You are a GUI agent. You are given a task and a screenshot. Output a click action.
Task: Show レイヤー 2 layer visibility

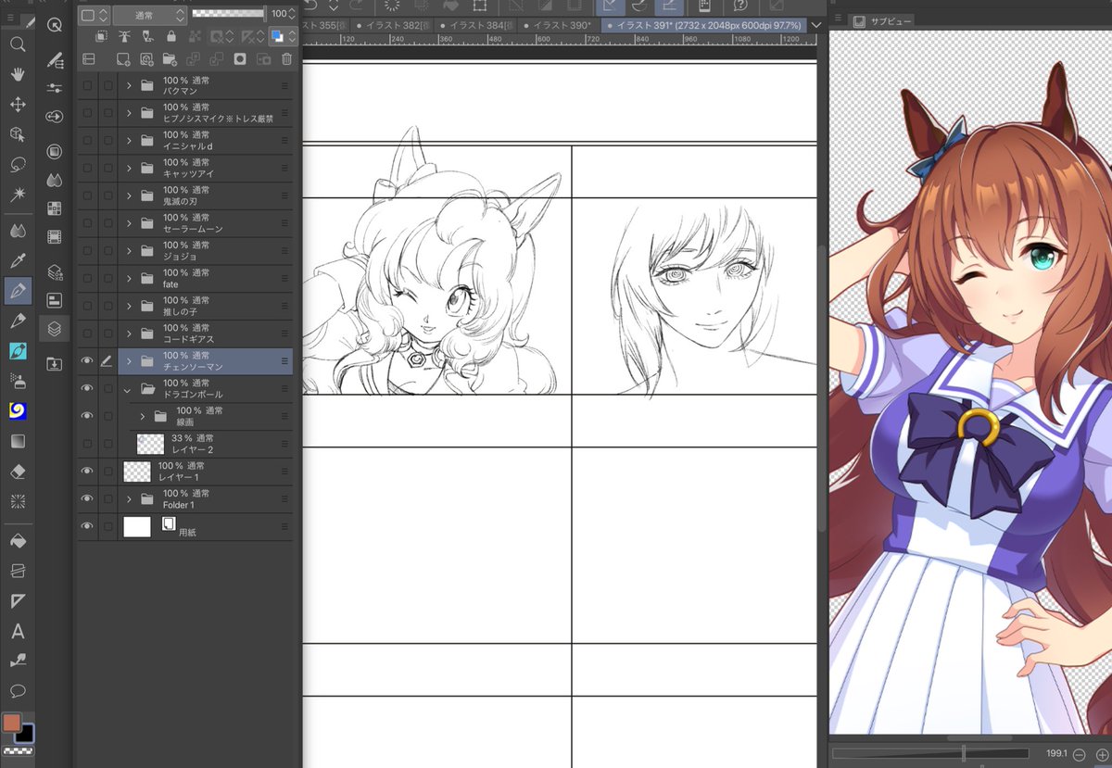87,444
